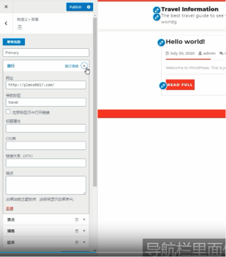The image size is (226, 257).
Task: Click the 描述 description textarea
Action: 46,185
